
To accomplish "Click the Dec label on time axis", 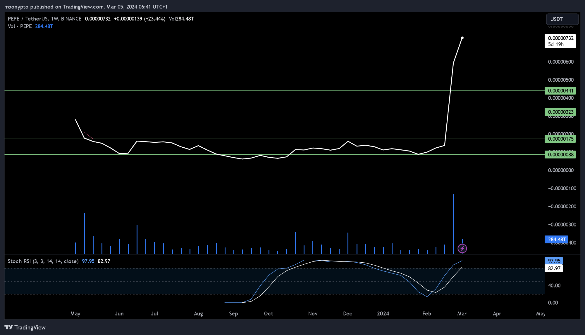I will tap(347, 314).
